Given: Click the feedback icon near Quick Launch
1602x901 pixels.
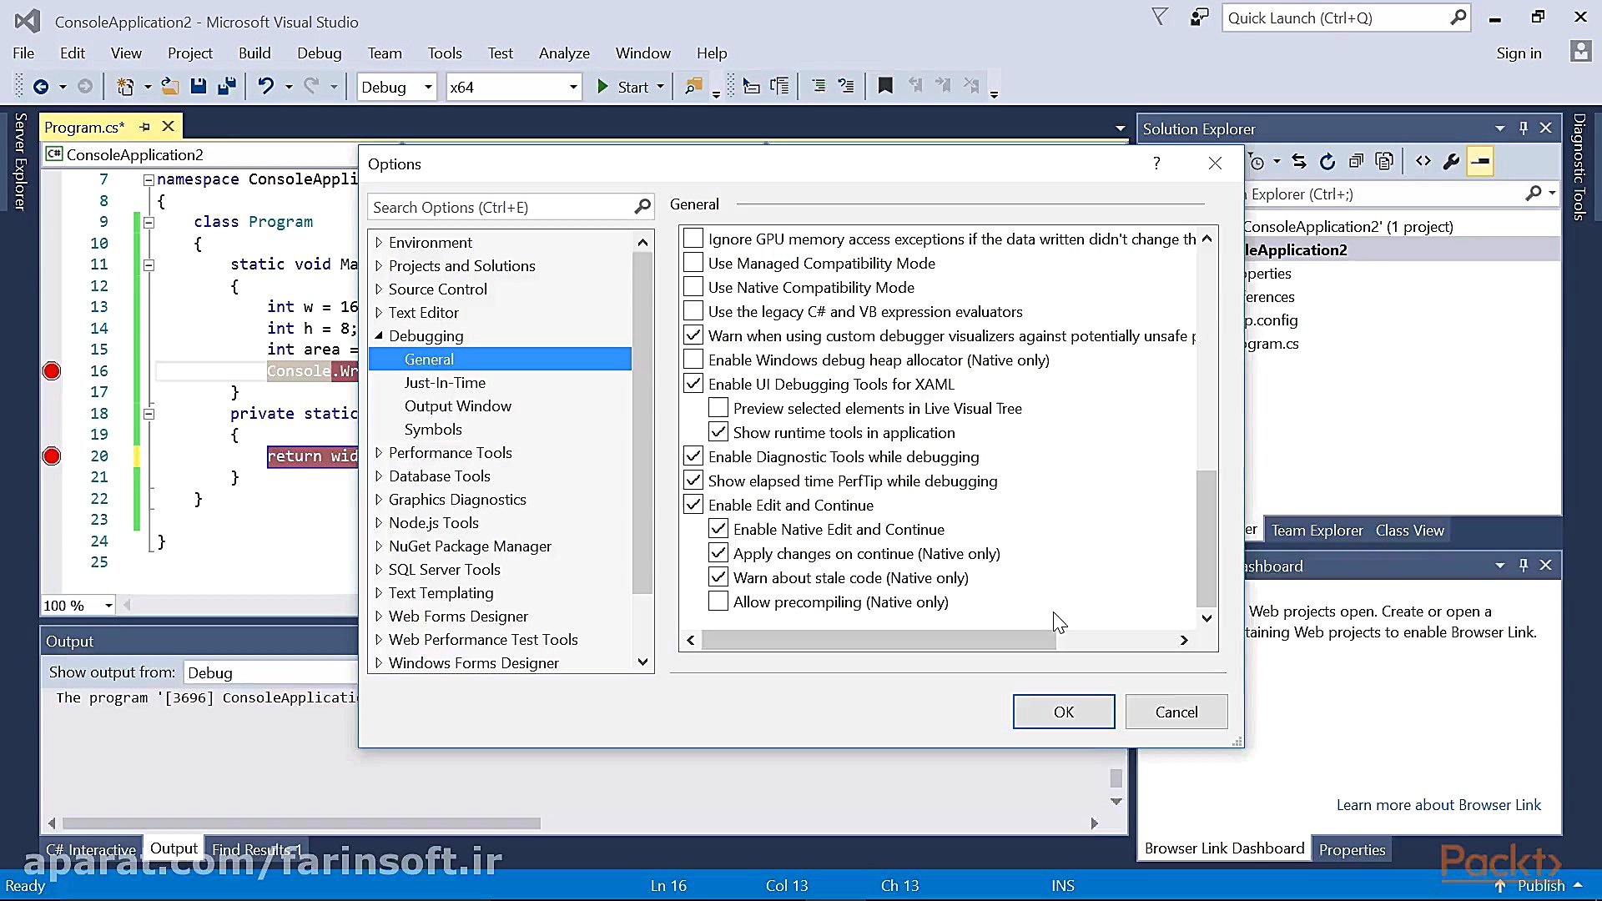Looking at the screenshot, I should (x=1199, y=18).
